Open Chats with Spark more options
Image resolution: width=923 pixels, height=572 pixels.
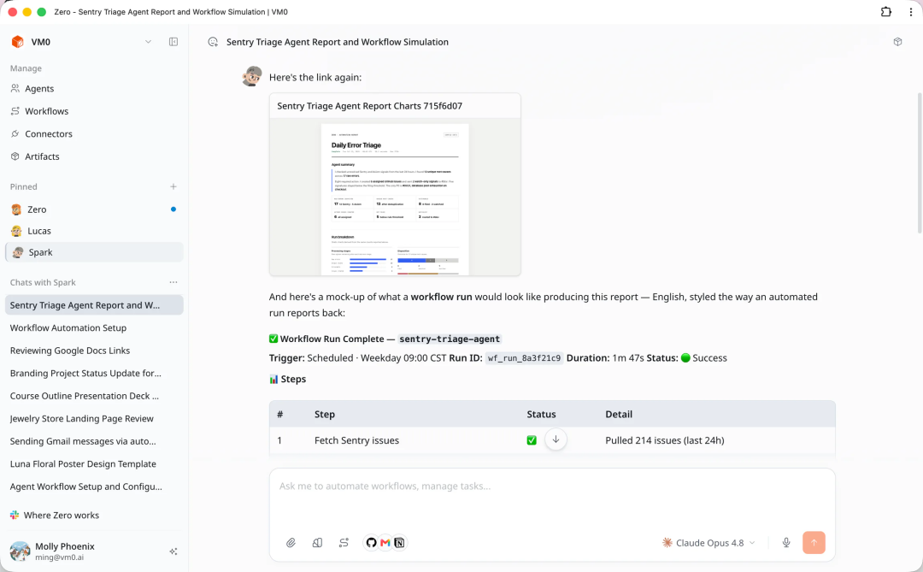tap(173, 283)
